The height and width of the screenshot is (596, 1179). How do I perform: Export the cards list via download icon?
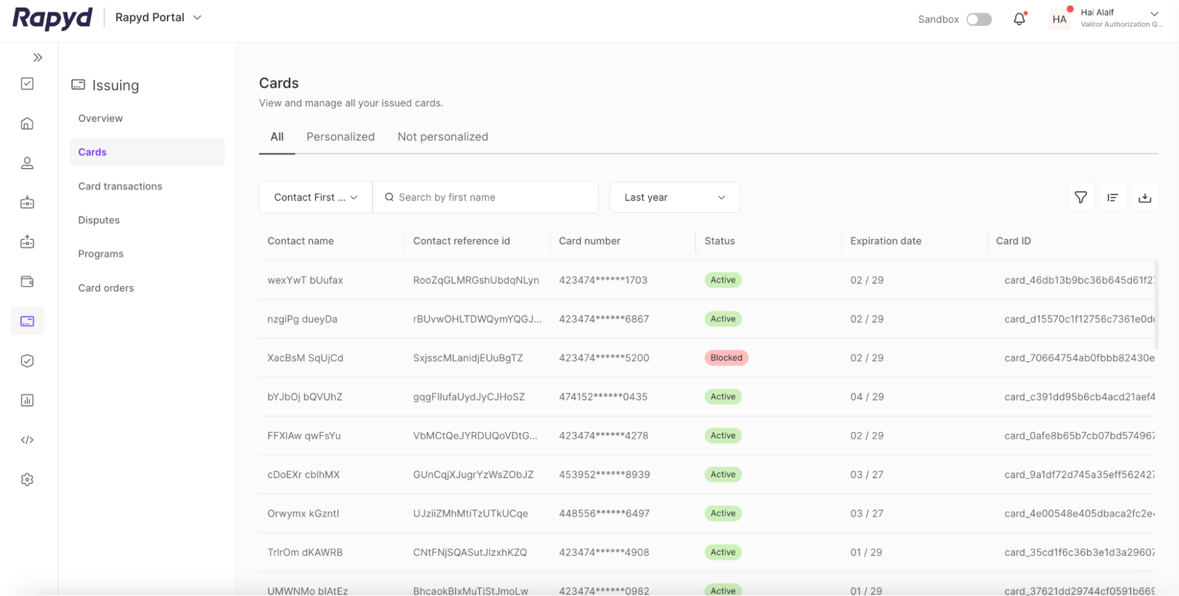pyautogui.click(x=1145, y=197)
